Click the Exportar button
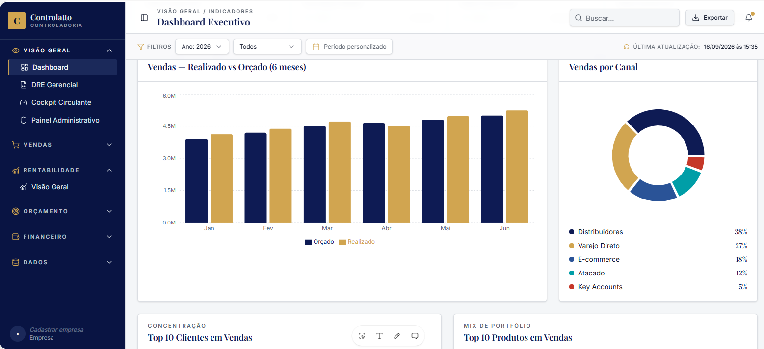Image resolution: width=764 pixels, height=349 pixels. pos(710,18)
